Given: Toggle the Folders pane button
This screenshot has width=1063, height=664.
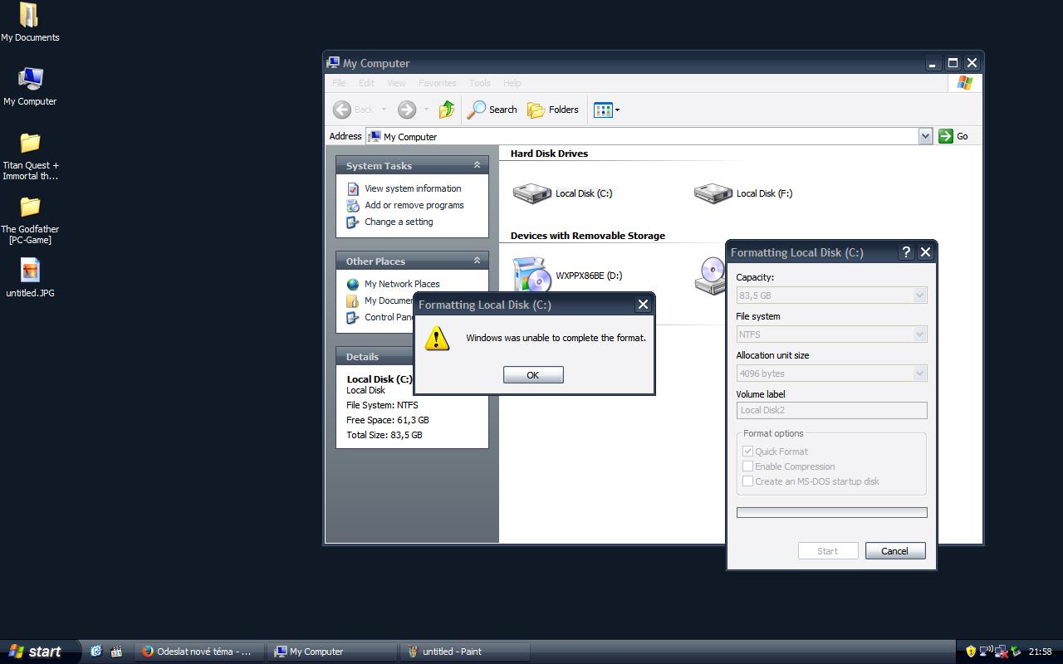Looking at the screenshot, I should pos(553,110).
